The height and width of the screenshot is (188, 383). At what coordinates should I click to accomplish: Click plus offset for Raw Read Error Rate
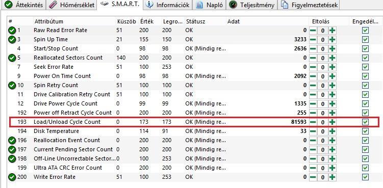pos(331,31)
